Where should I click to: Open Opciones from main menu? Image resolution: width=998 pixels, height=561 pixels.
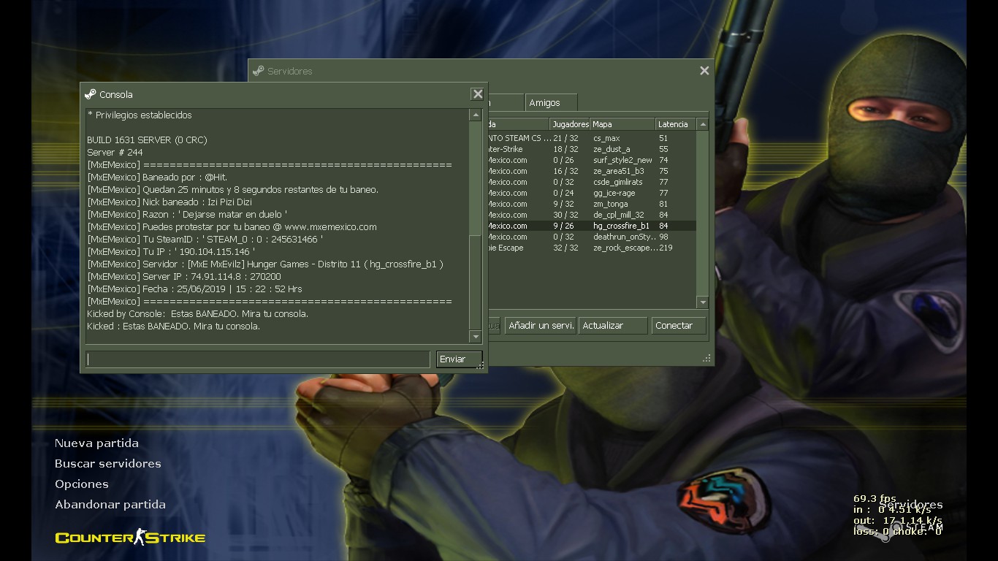[x=82, y=484]
